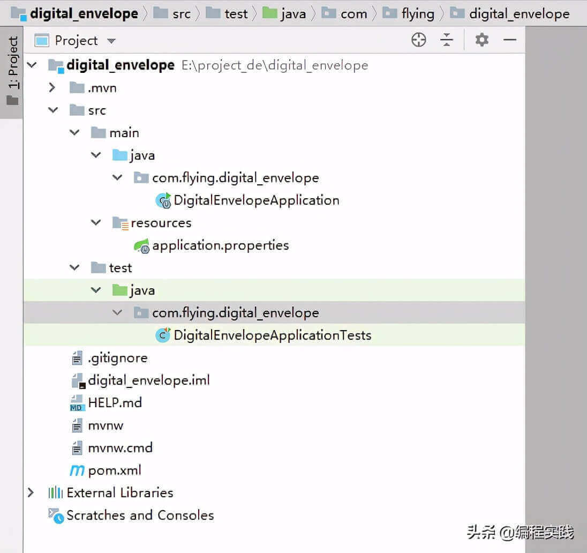Click the test folder icon in tree
The image size is (587, 553).
coord(99,267)
